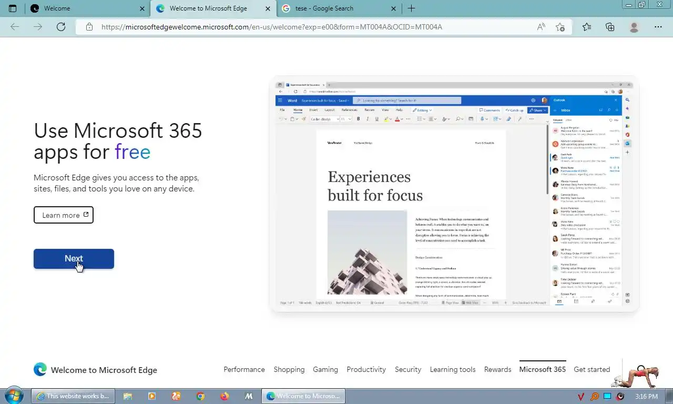Click the blue monitor tray icon
The height and width of the screenshot is (404, 673).
point(607,396)
